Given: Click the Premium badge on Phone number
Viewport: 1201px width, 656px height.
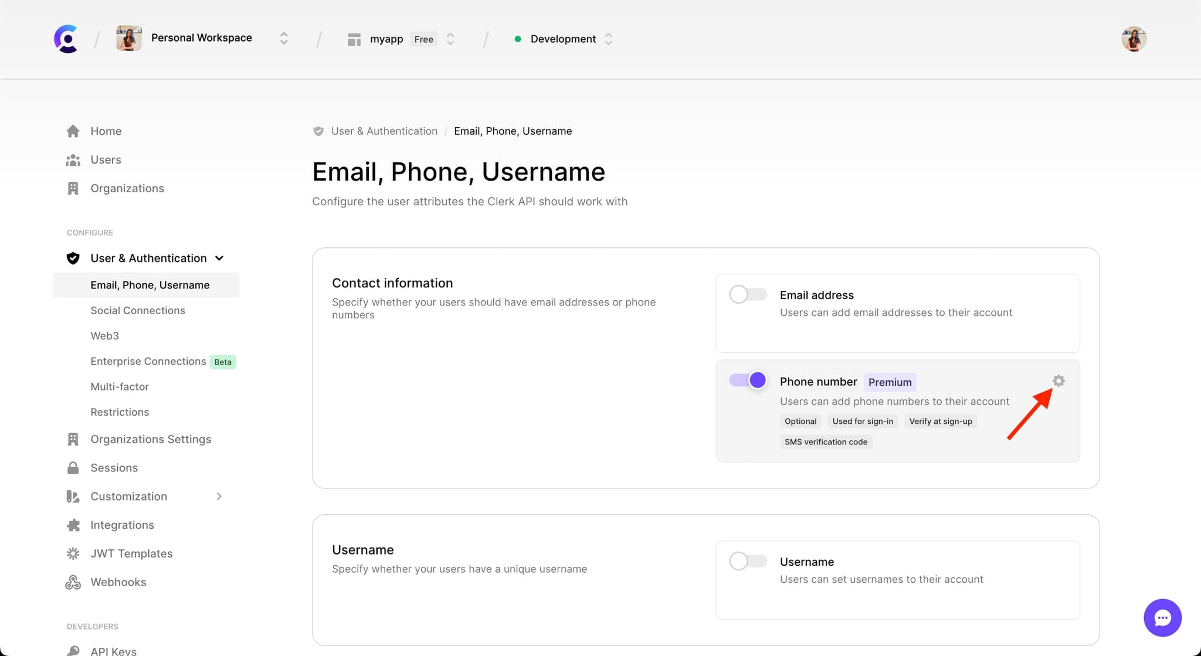Looking at the screenshot, I should coord(890,382).
